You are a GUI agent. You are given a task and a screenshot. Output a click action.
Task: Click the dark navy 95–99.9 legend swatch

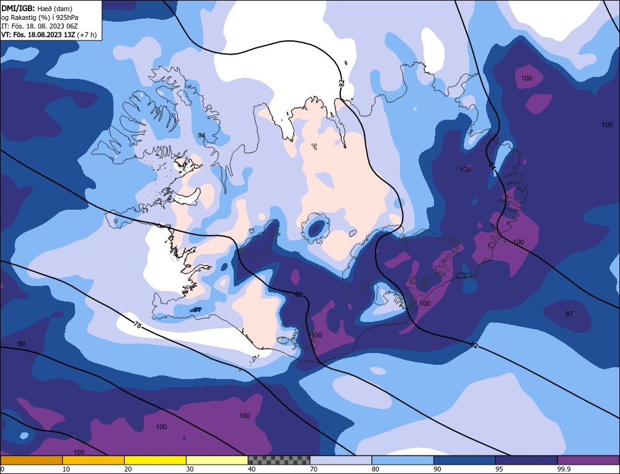tap(526, 460)
